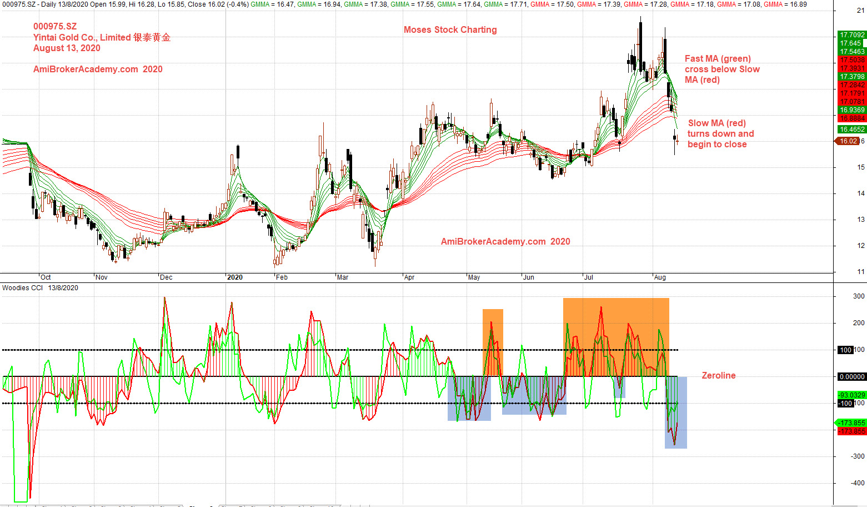867x507 pixels.
Task: Click the red 17.0781 value label
Action: coord(852,102)
